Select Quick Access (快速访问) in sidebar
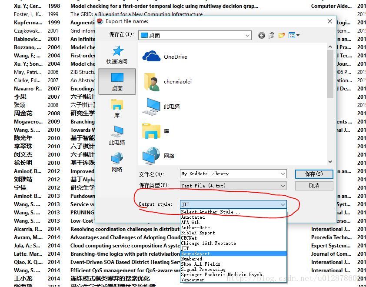Image resolution: width=366 pixels, height=287 pixels. coord(117,55)
